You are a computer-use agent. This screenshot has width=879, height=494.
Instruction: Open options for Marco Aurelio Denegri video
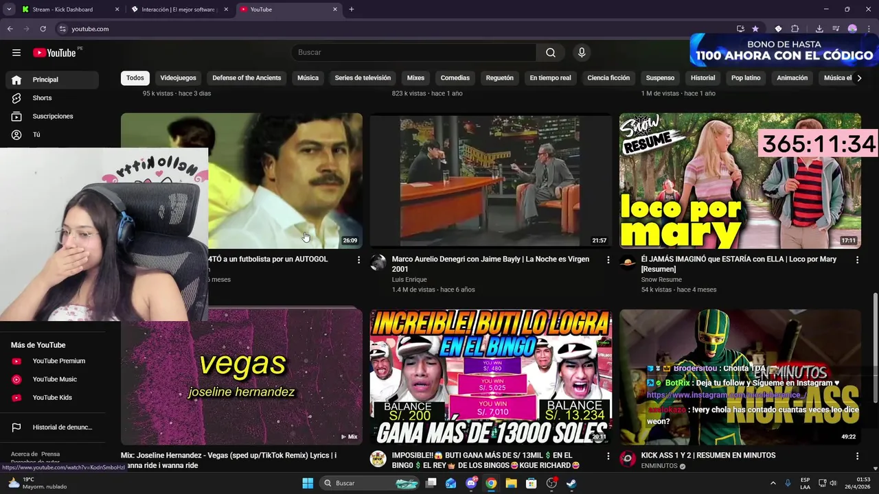click(608, 260)
